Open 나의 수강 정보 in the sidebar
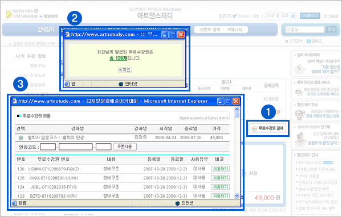 31,56
